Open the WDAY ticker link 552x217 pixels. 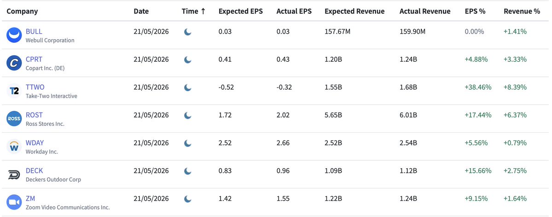click(x=35, y=143)
